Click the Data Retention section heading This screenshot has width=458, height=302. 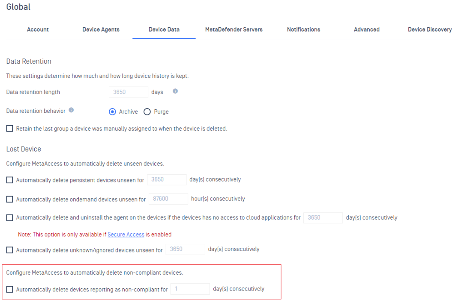29,61
